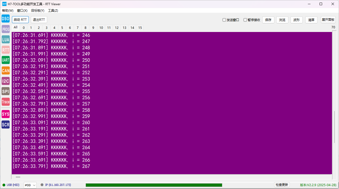Click the 退出RTT button
The image size is (339, 189).
[39, 20]
